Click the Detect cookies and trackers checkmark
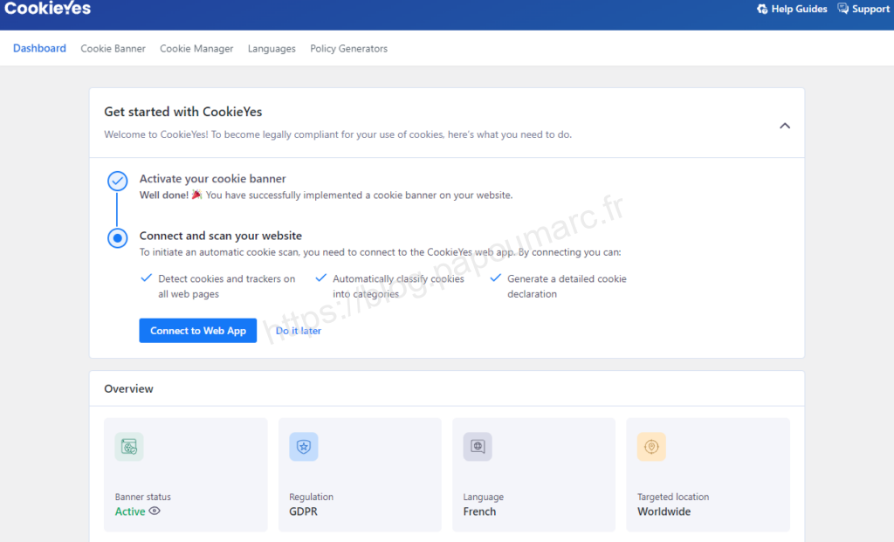 [x=146, y=279]
